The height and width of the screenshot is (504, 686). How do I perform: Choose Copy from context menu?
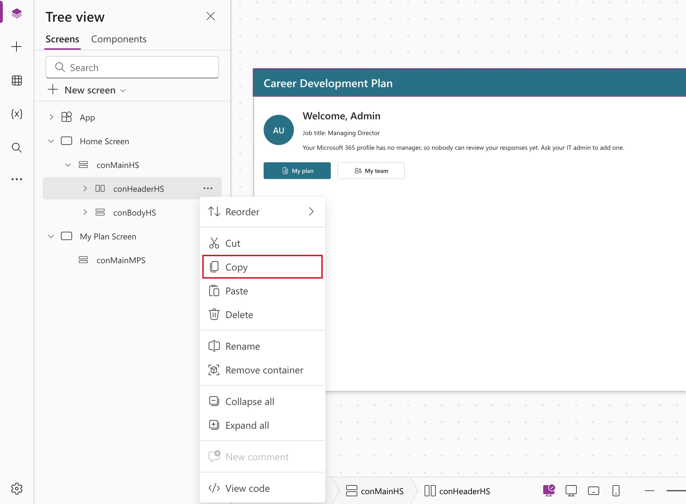pos(262,267)
